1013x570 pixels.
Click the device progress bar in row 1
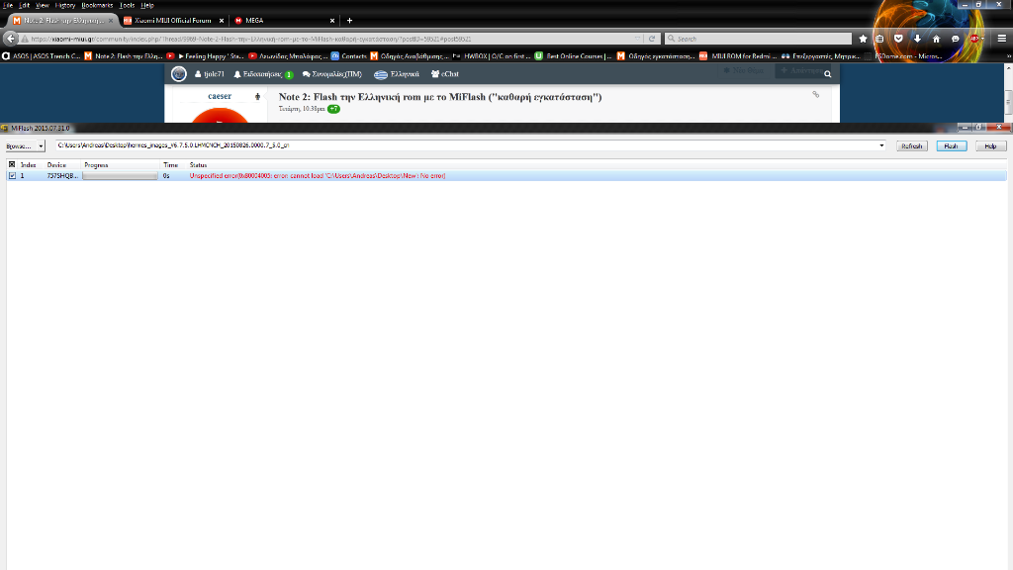[120, 176]
